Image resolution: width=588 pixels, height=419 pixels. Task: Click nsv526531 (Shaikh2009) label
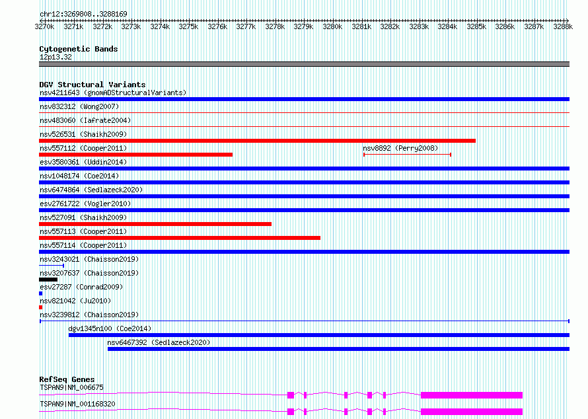pos(83,134)
